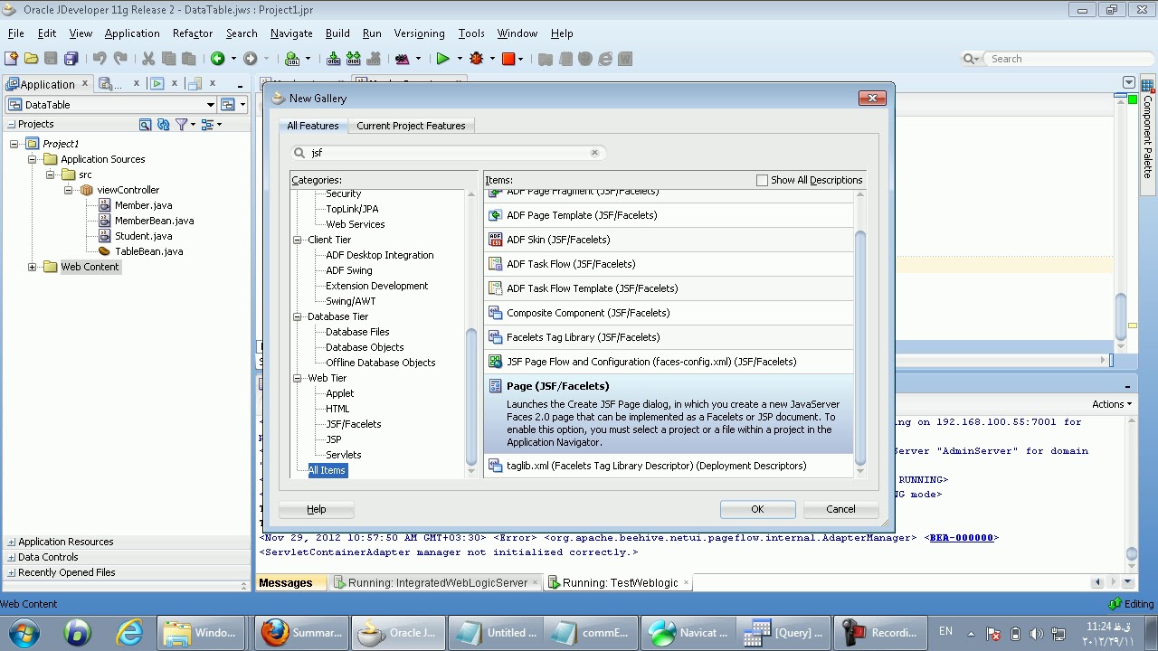
Task: Open the Actions dropdown in log panel
Action: coord(1112,404)
